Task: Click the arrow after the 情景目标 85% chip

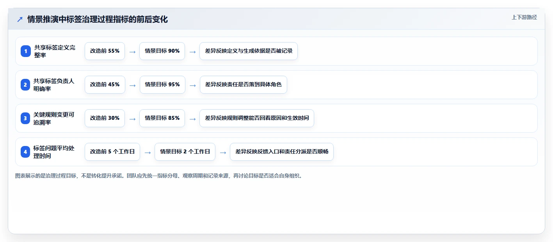Action: pyautogui.click(x=192, y=119)
